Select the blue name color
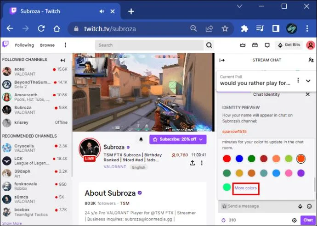 [239, 159]
